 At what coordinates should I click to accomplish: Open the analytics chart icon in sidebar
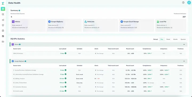[3, 20]
